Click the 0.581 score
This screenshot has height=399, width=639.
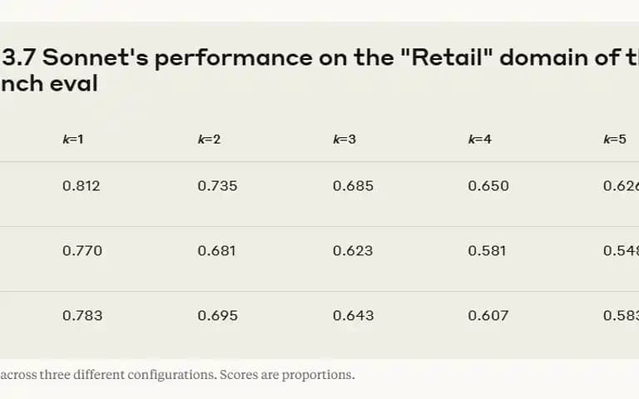[x=487, y=251]
